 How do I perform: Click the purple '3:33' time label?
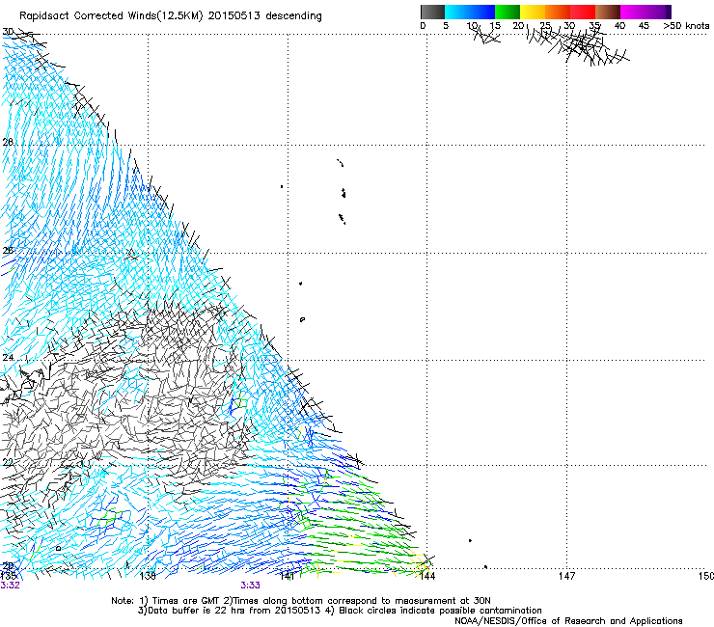click(251, 586)
